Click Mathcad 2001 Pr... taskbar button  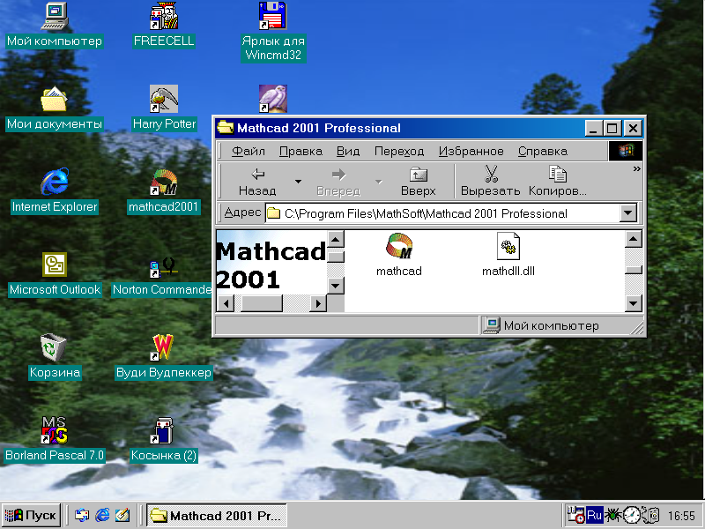coord(217,516)
